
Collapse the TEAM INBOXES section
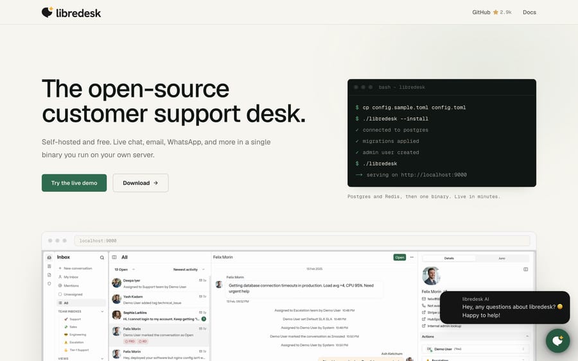click(x=102, y=312)
